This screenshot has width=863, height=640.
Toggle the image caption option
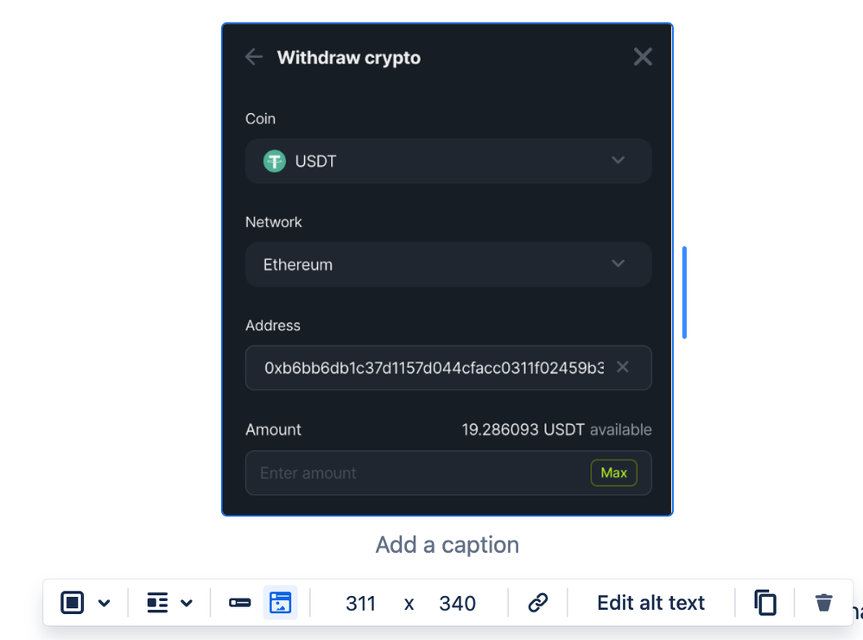(x=280, y=603)
